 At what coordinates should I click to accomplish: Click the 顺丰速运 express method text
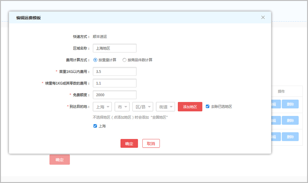tap(100, 37)
